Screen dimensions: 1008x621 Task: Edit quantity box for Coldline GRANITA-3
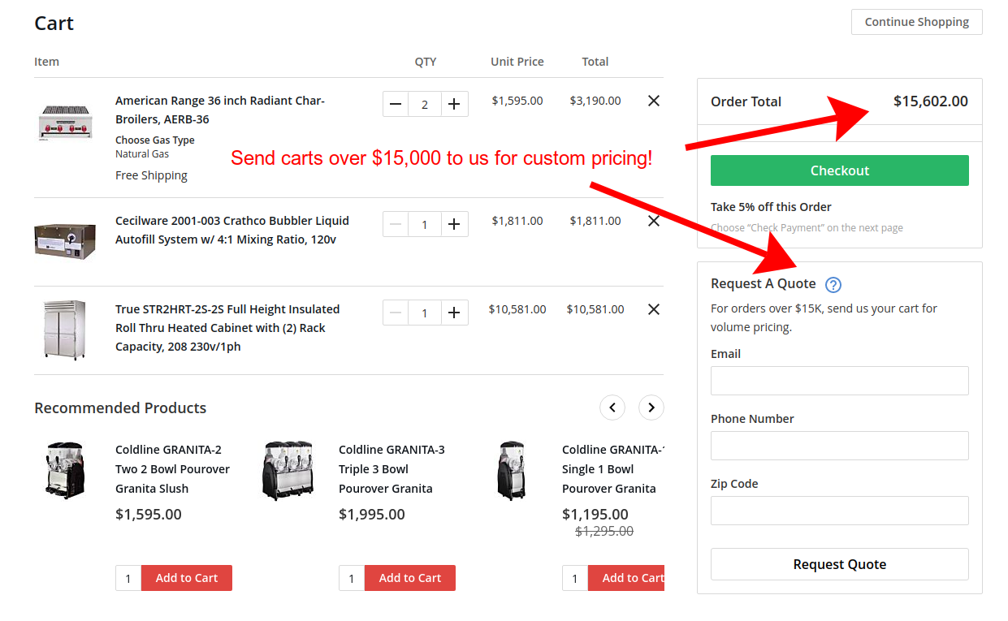point(352,578)
